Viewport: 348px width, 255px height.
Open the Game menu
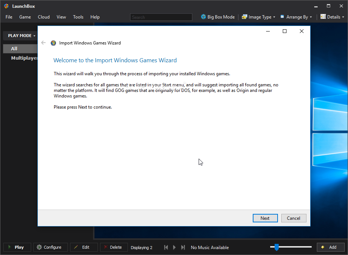point(25,17)
